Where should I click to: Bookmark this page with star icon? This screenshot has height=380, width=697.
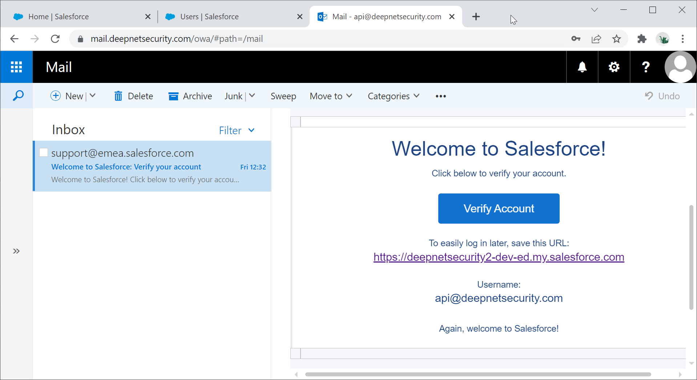point(616,39)
